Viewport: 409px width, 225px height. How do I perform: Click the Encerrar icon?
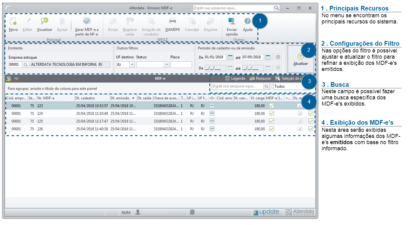pyautogui.click(x=211, y=21)
